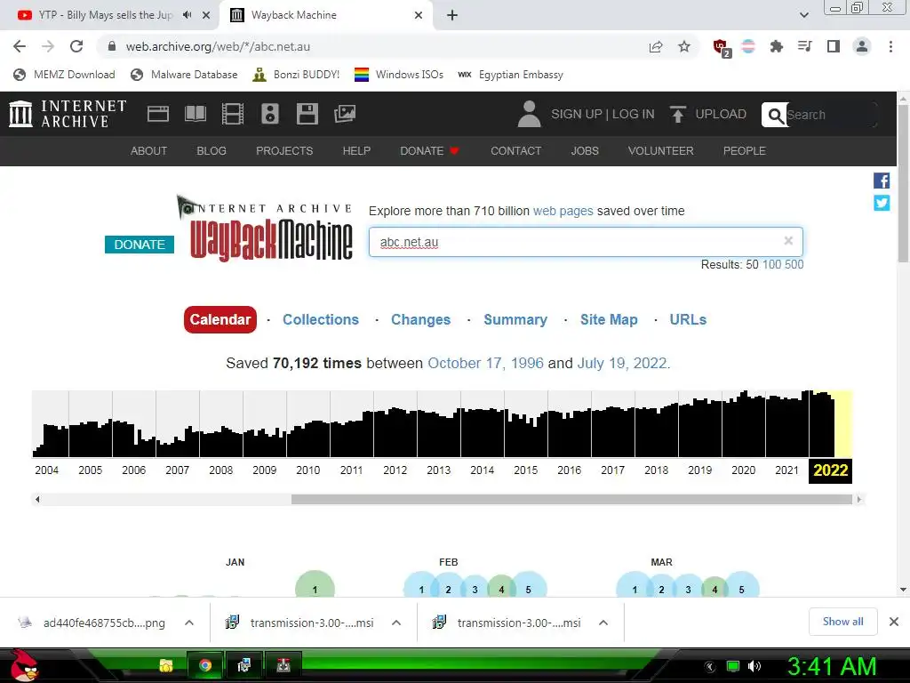The height and width of the screenshot is (683, 910).
Task: Open the Chrome profile icon
Action: [862, 46]
